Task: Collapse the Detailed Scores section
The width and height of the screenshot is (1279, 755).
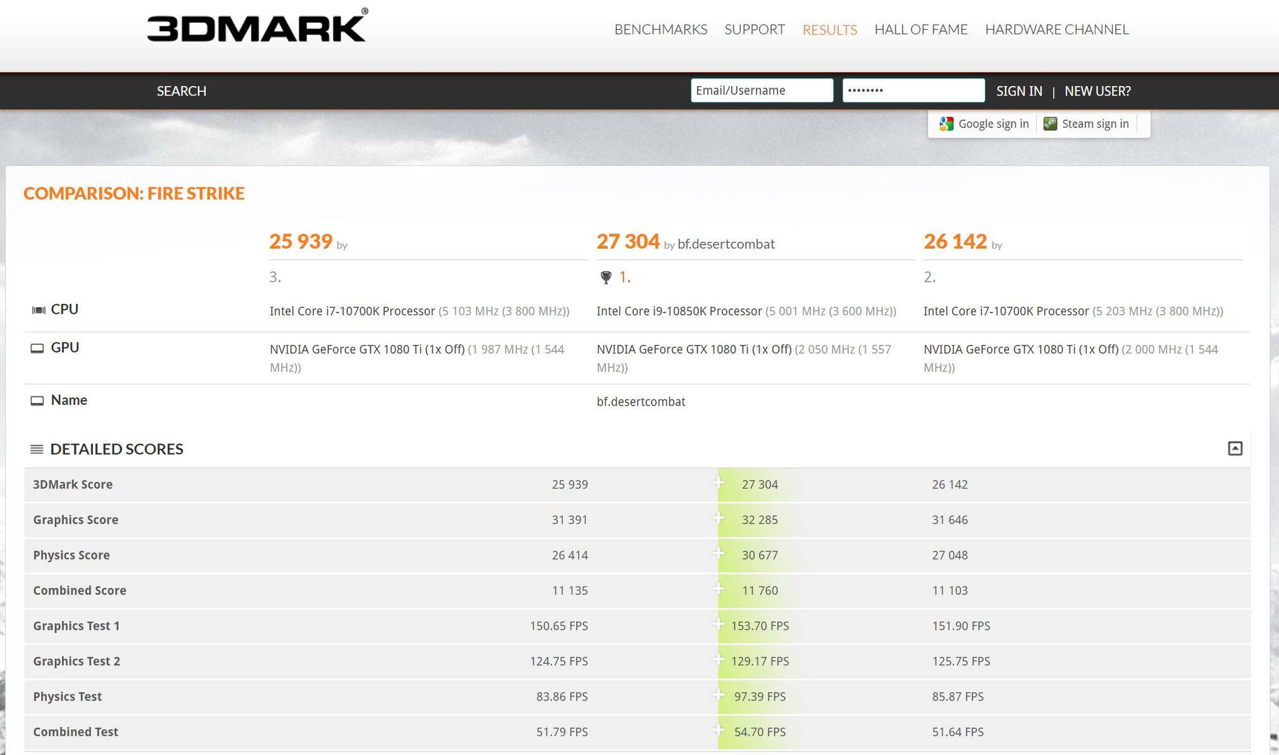Action: [x=1235, y=449]
